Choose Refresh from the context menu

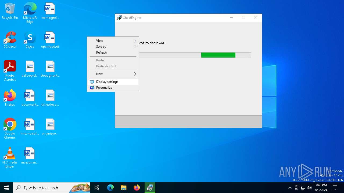pyautogui.click(x=113, y=53)
